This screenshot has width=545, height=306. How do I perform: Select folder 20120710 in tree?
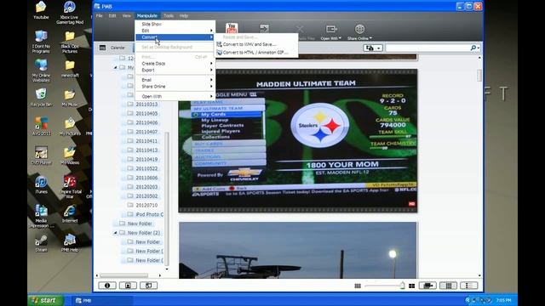coord(146,205)
